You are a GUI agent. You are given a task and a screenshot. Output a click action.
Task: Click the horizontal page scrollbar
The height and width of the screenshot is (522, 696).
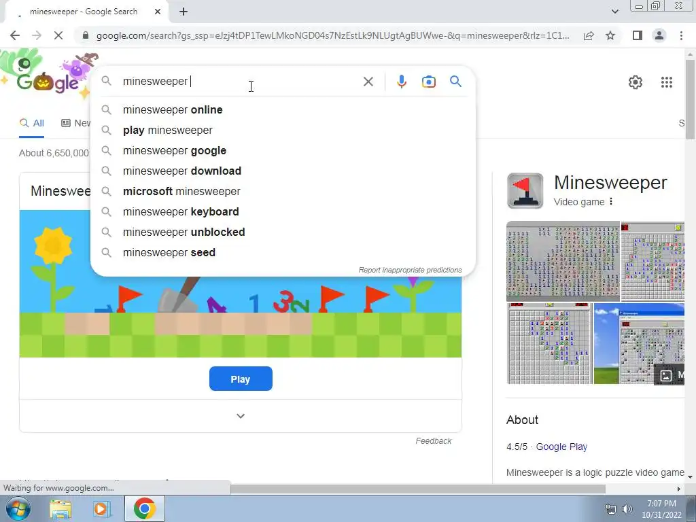(x=418, y=489)
